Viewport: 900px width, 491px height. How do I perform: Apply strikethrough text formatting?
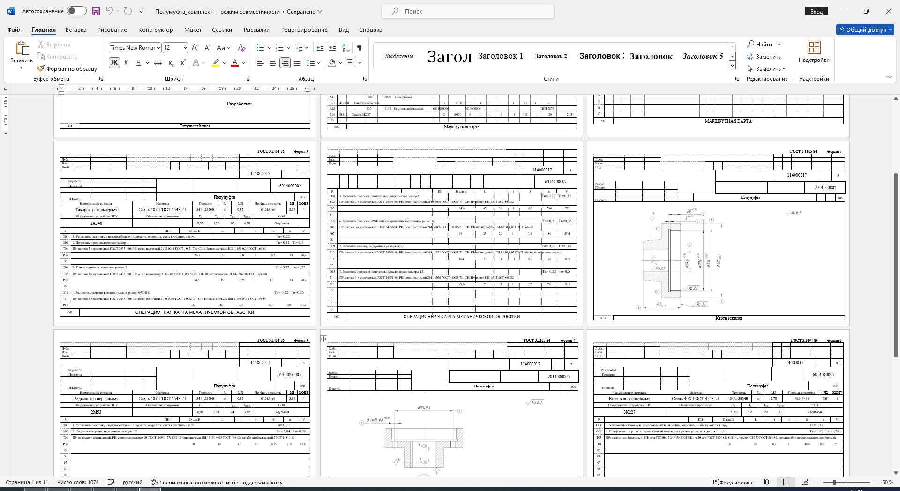(x=158, y=63)
